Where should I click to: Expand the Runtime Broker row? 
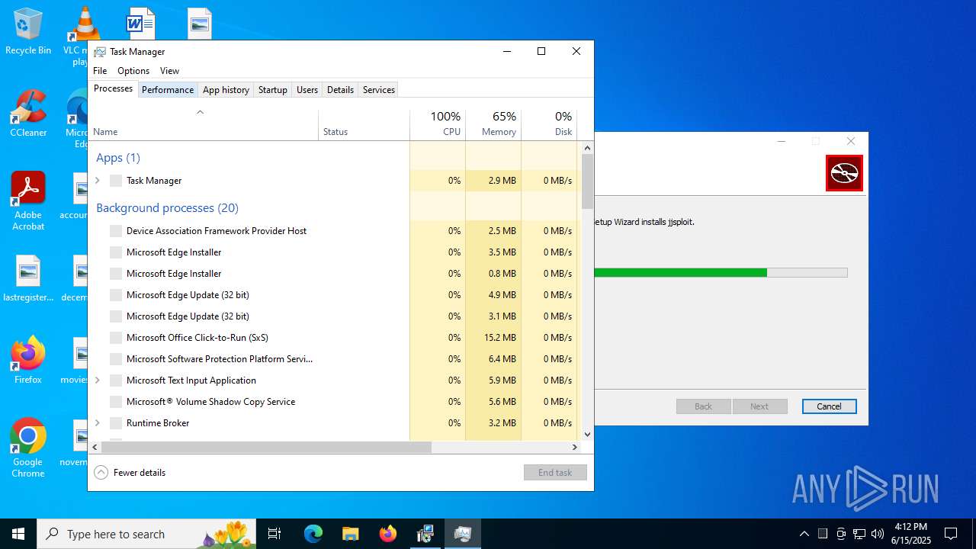[98, 423]
